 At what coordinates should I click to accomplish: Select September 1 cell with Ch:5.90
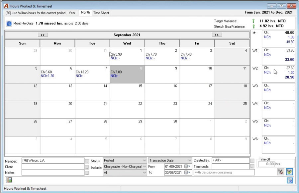(x=127, y=57)
